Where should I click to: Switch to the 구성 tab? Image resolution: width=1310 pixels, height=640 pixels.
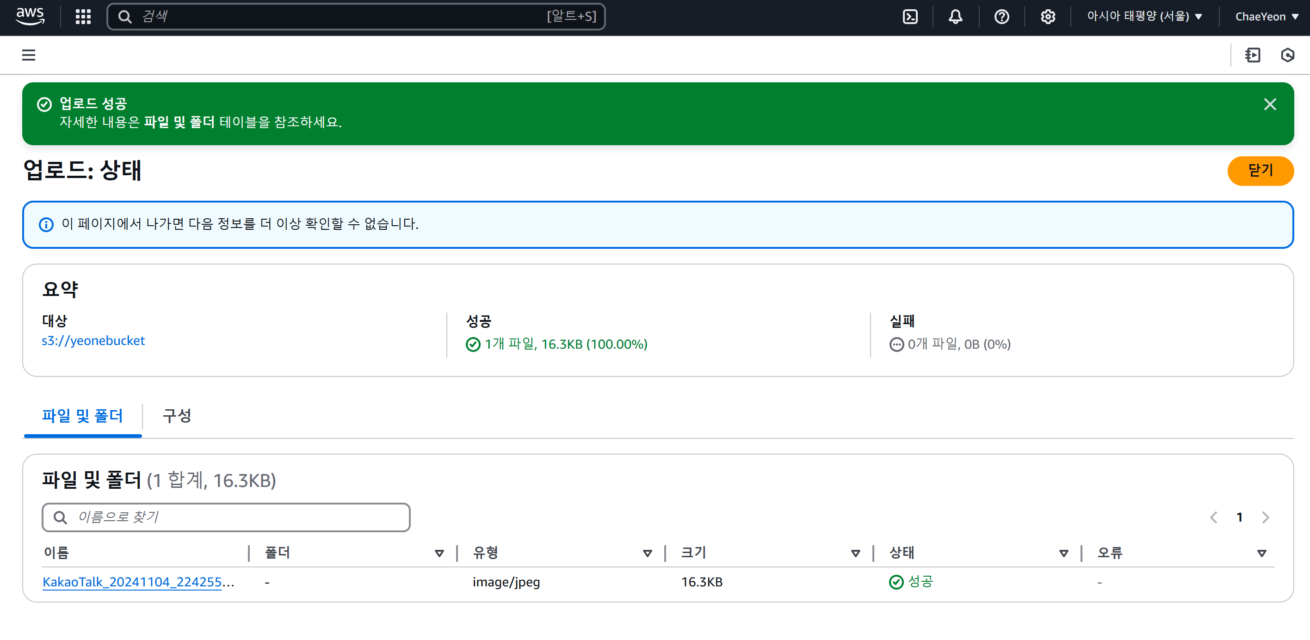[176, 416]
